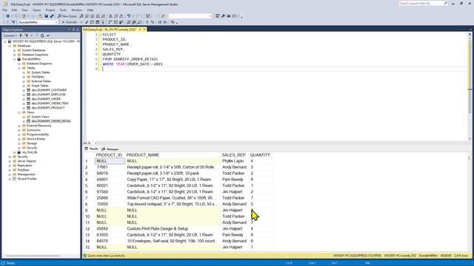Screen dimensions: 474x266
Task: Open the Help menu
Action: pyautogui.click(x=90, y=10)
